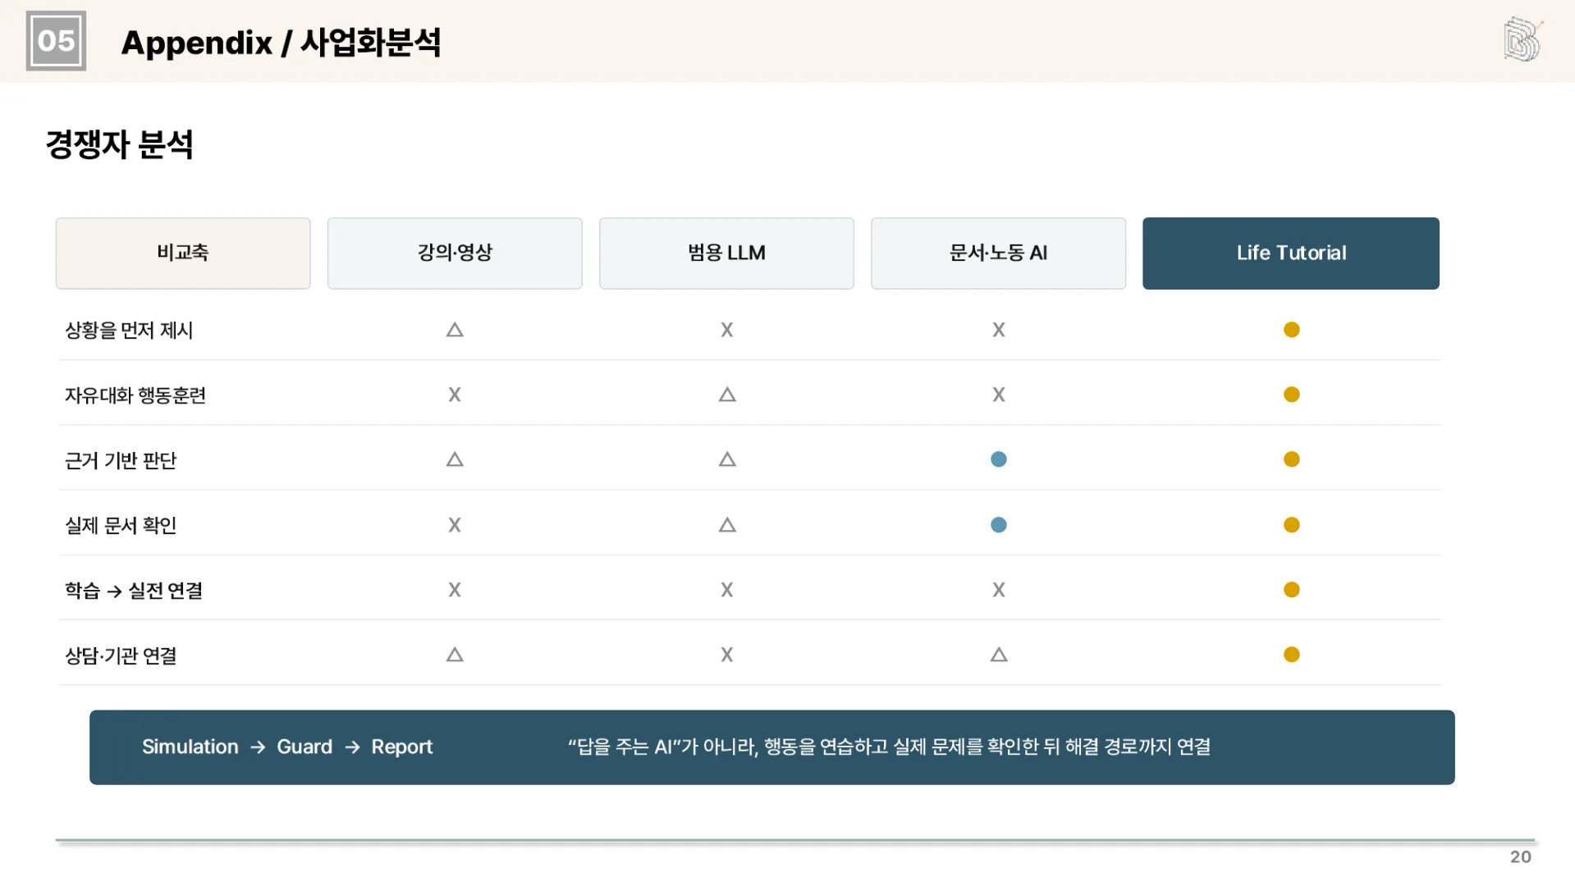The width and height of the screenshot is (1575, 886).
Task: Select the Life Tutorial column header
Action: pyautogui.click(x=1291, y=253)
